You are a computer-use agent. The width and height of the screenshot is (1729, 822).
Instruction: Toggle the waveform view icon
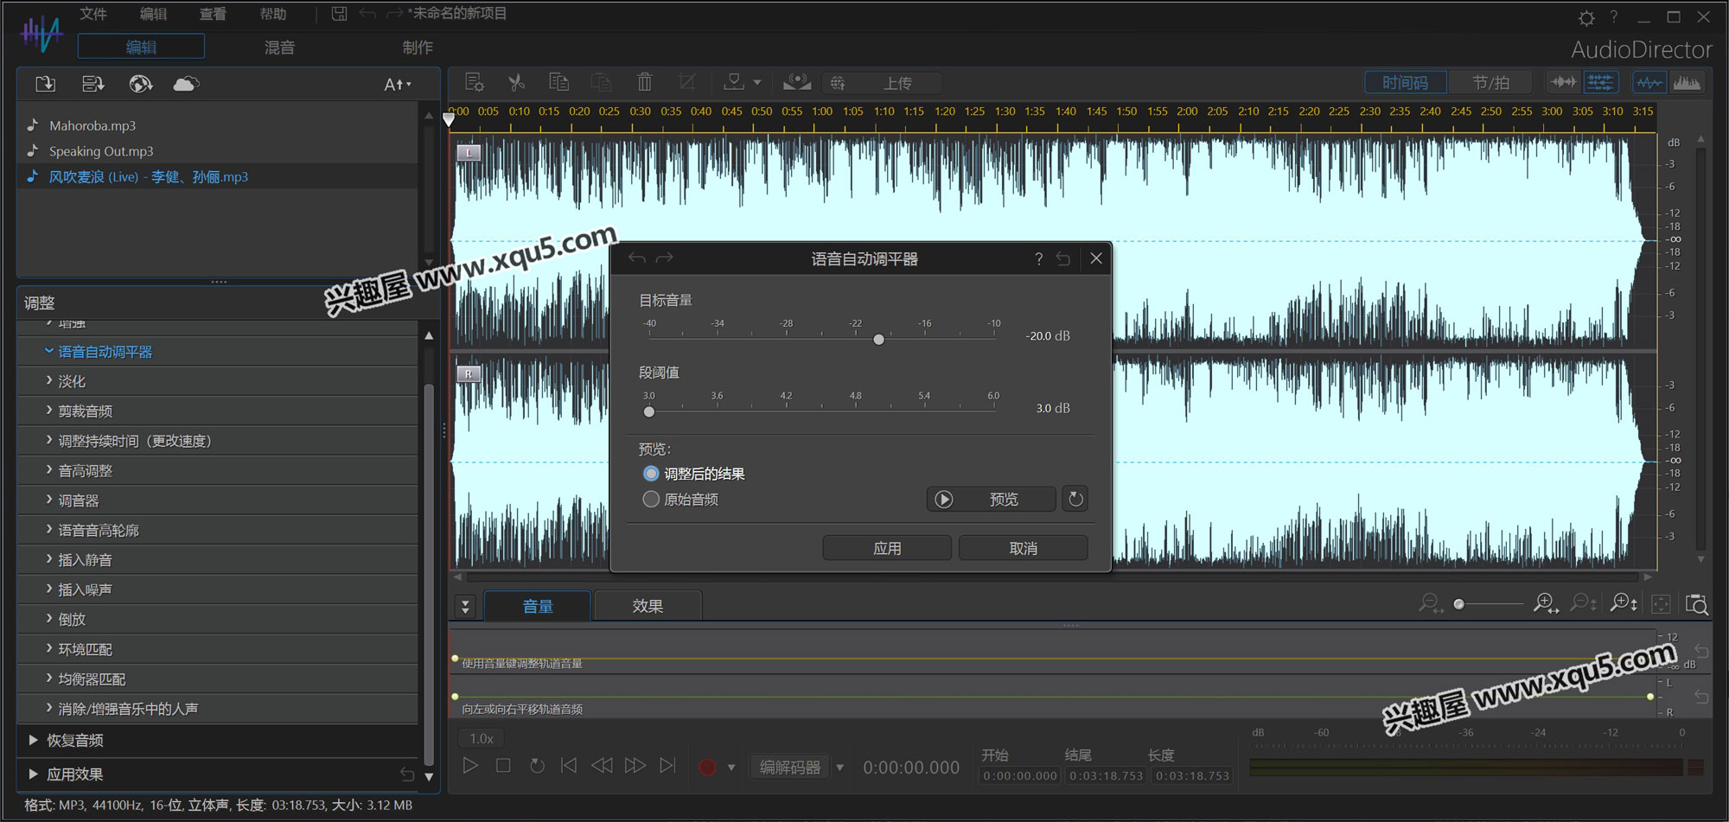[x=1649, y=83]
